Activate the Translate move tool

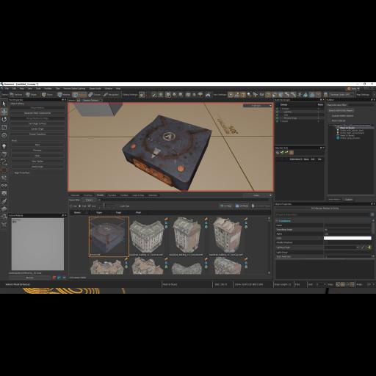click(x=4, y=112)
